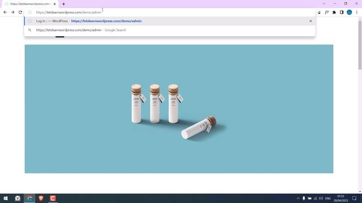Open the red C recorder app on taskbar
Screen dimensions: 362x203
coord(53,198)
